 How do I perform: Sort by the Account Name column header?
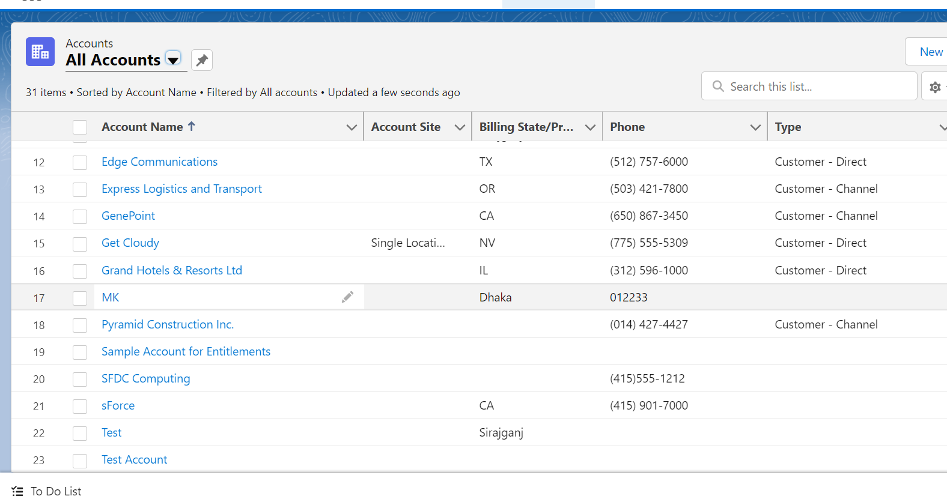[142, 127]
